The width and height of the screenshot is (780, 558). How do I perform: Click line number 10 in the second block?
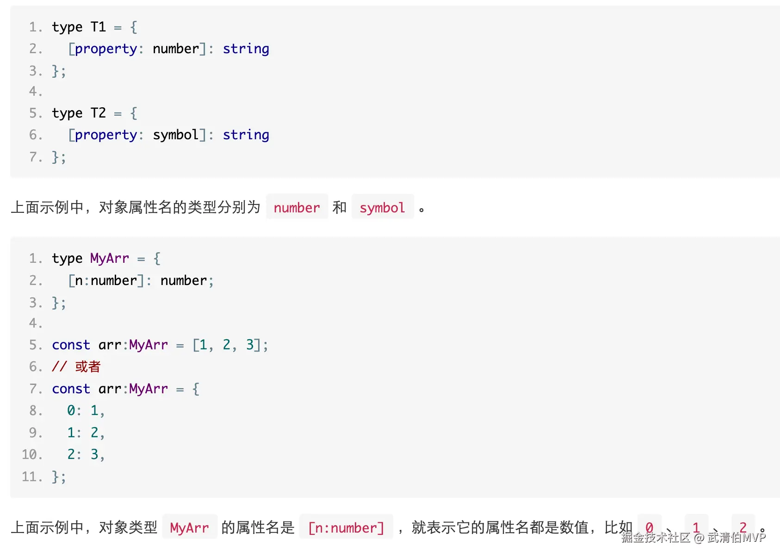32,454
